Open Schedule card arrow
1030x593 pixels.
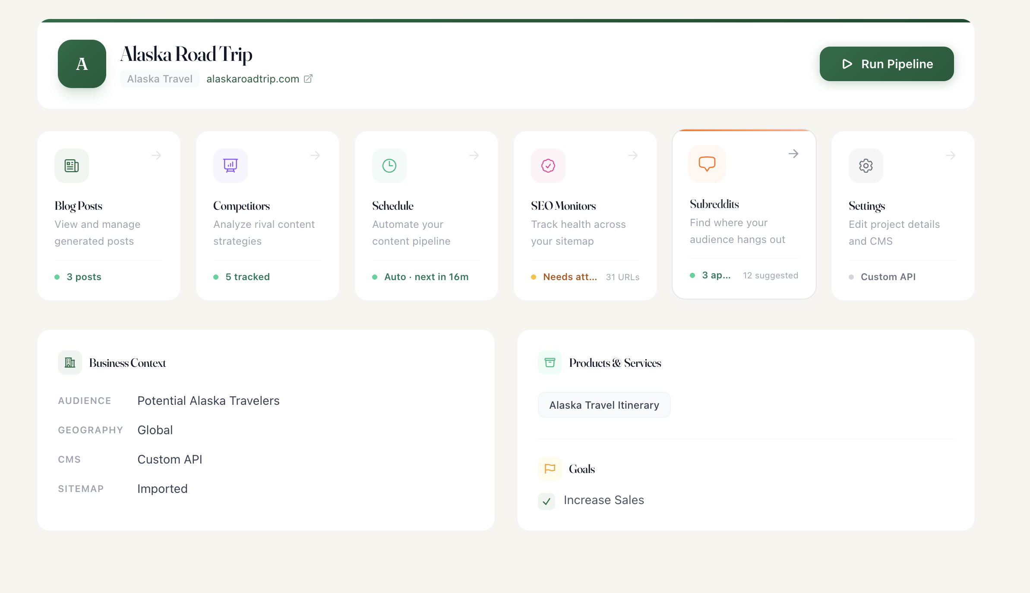pyautogui.click(x=474, y=155)
